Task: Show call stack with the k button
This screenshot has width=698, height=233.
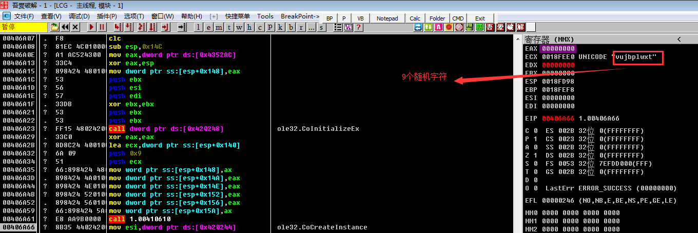Action: pos(280,27)
